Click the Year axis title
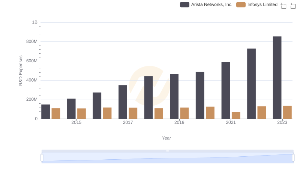300x172 pixels. 166,138
